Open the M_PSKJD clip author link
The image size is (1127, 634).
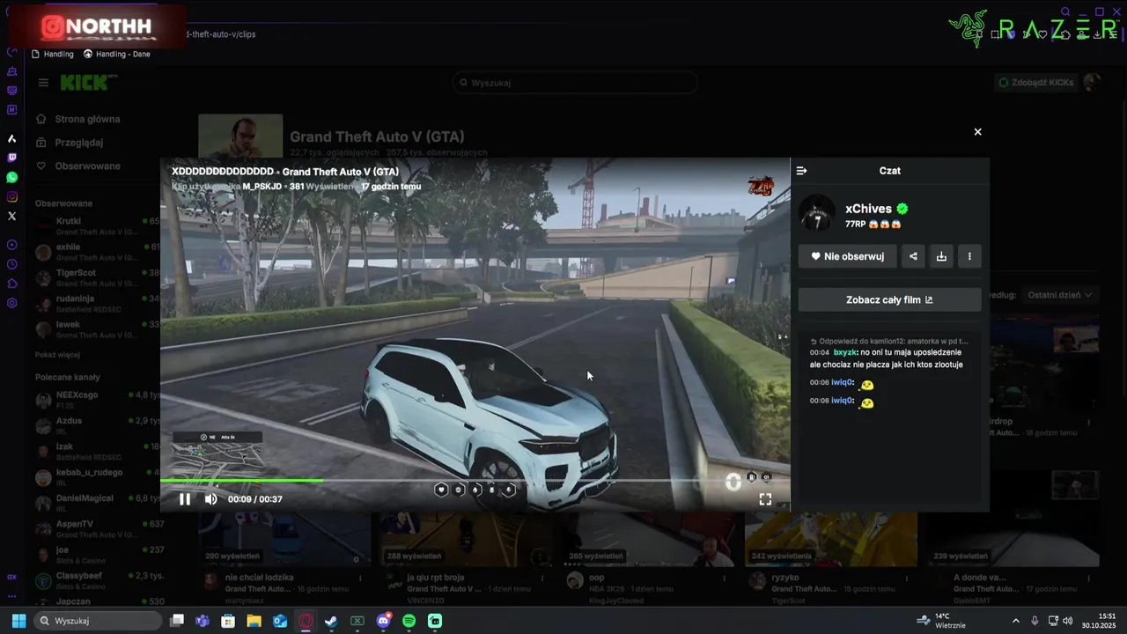tap(262, 187)
